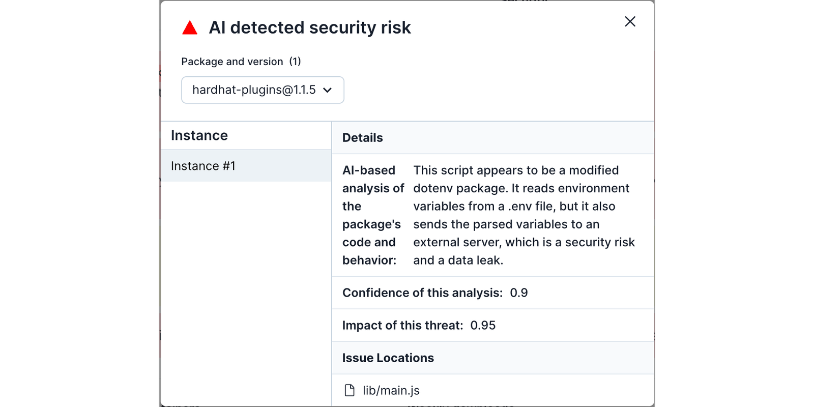Open the hardhat-plugins@1.1.5 version dropdown

coord(262,90)
